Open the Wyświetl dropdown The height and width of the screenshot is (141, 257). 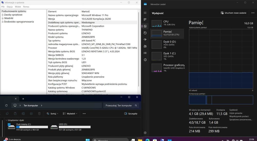pos(70,113)
